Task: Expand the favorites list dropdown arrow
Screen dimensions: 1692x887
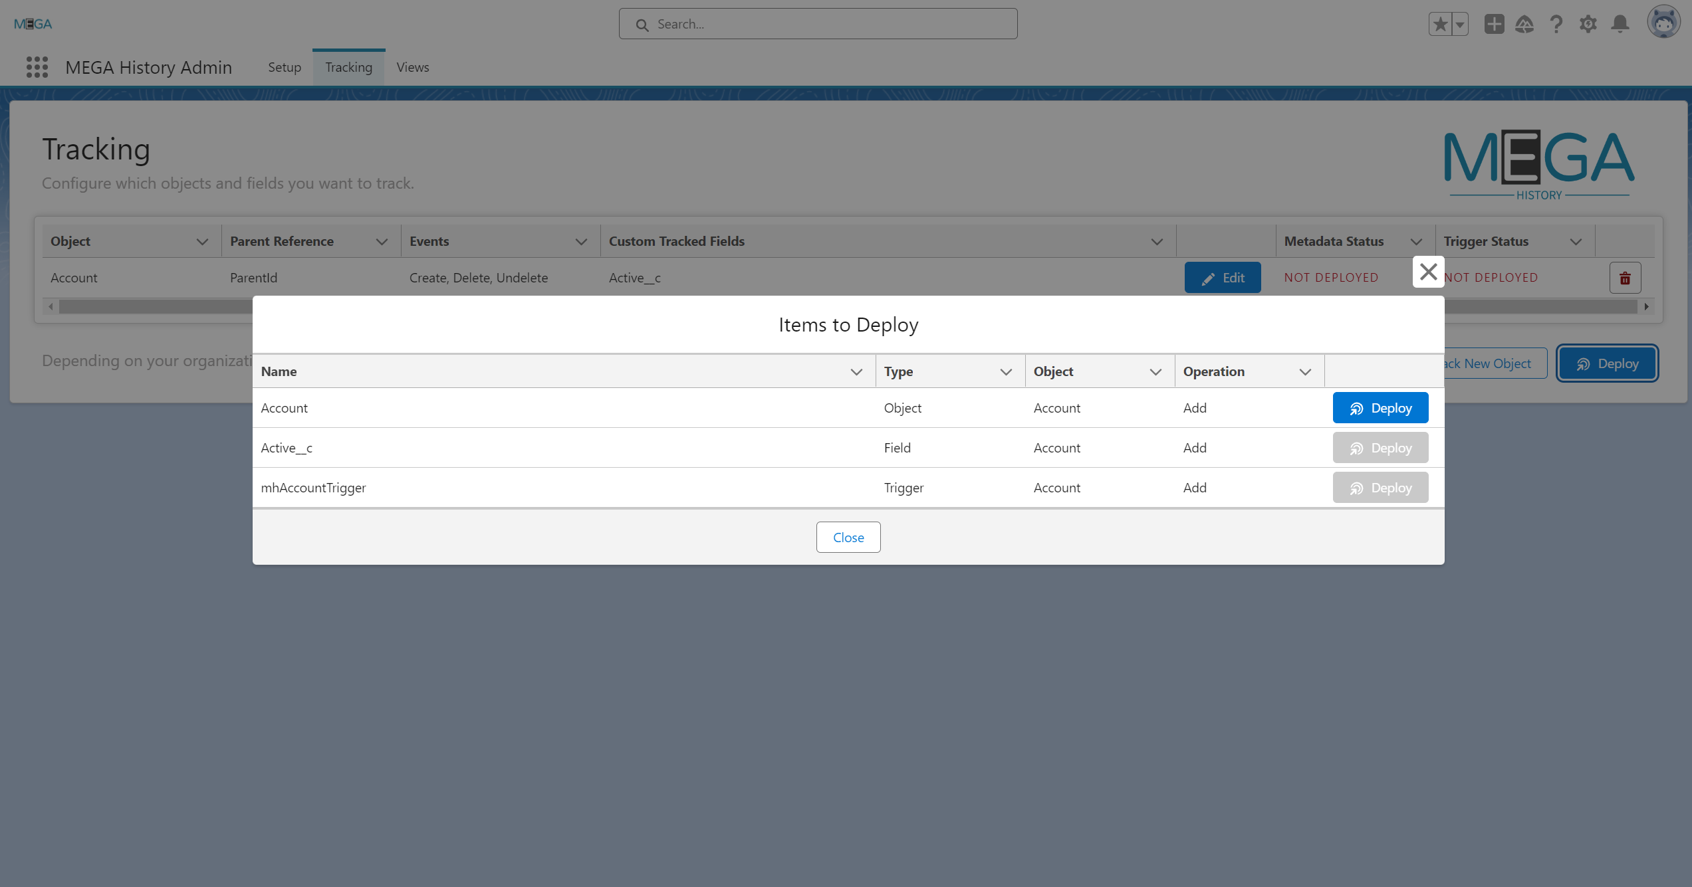Action: 1460,25
